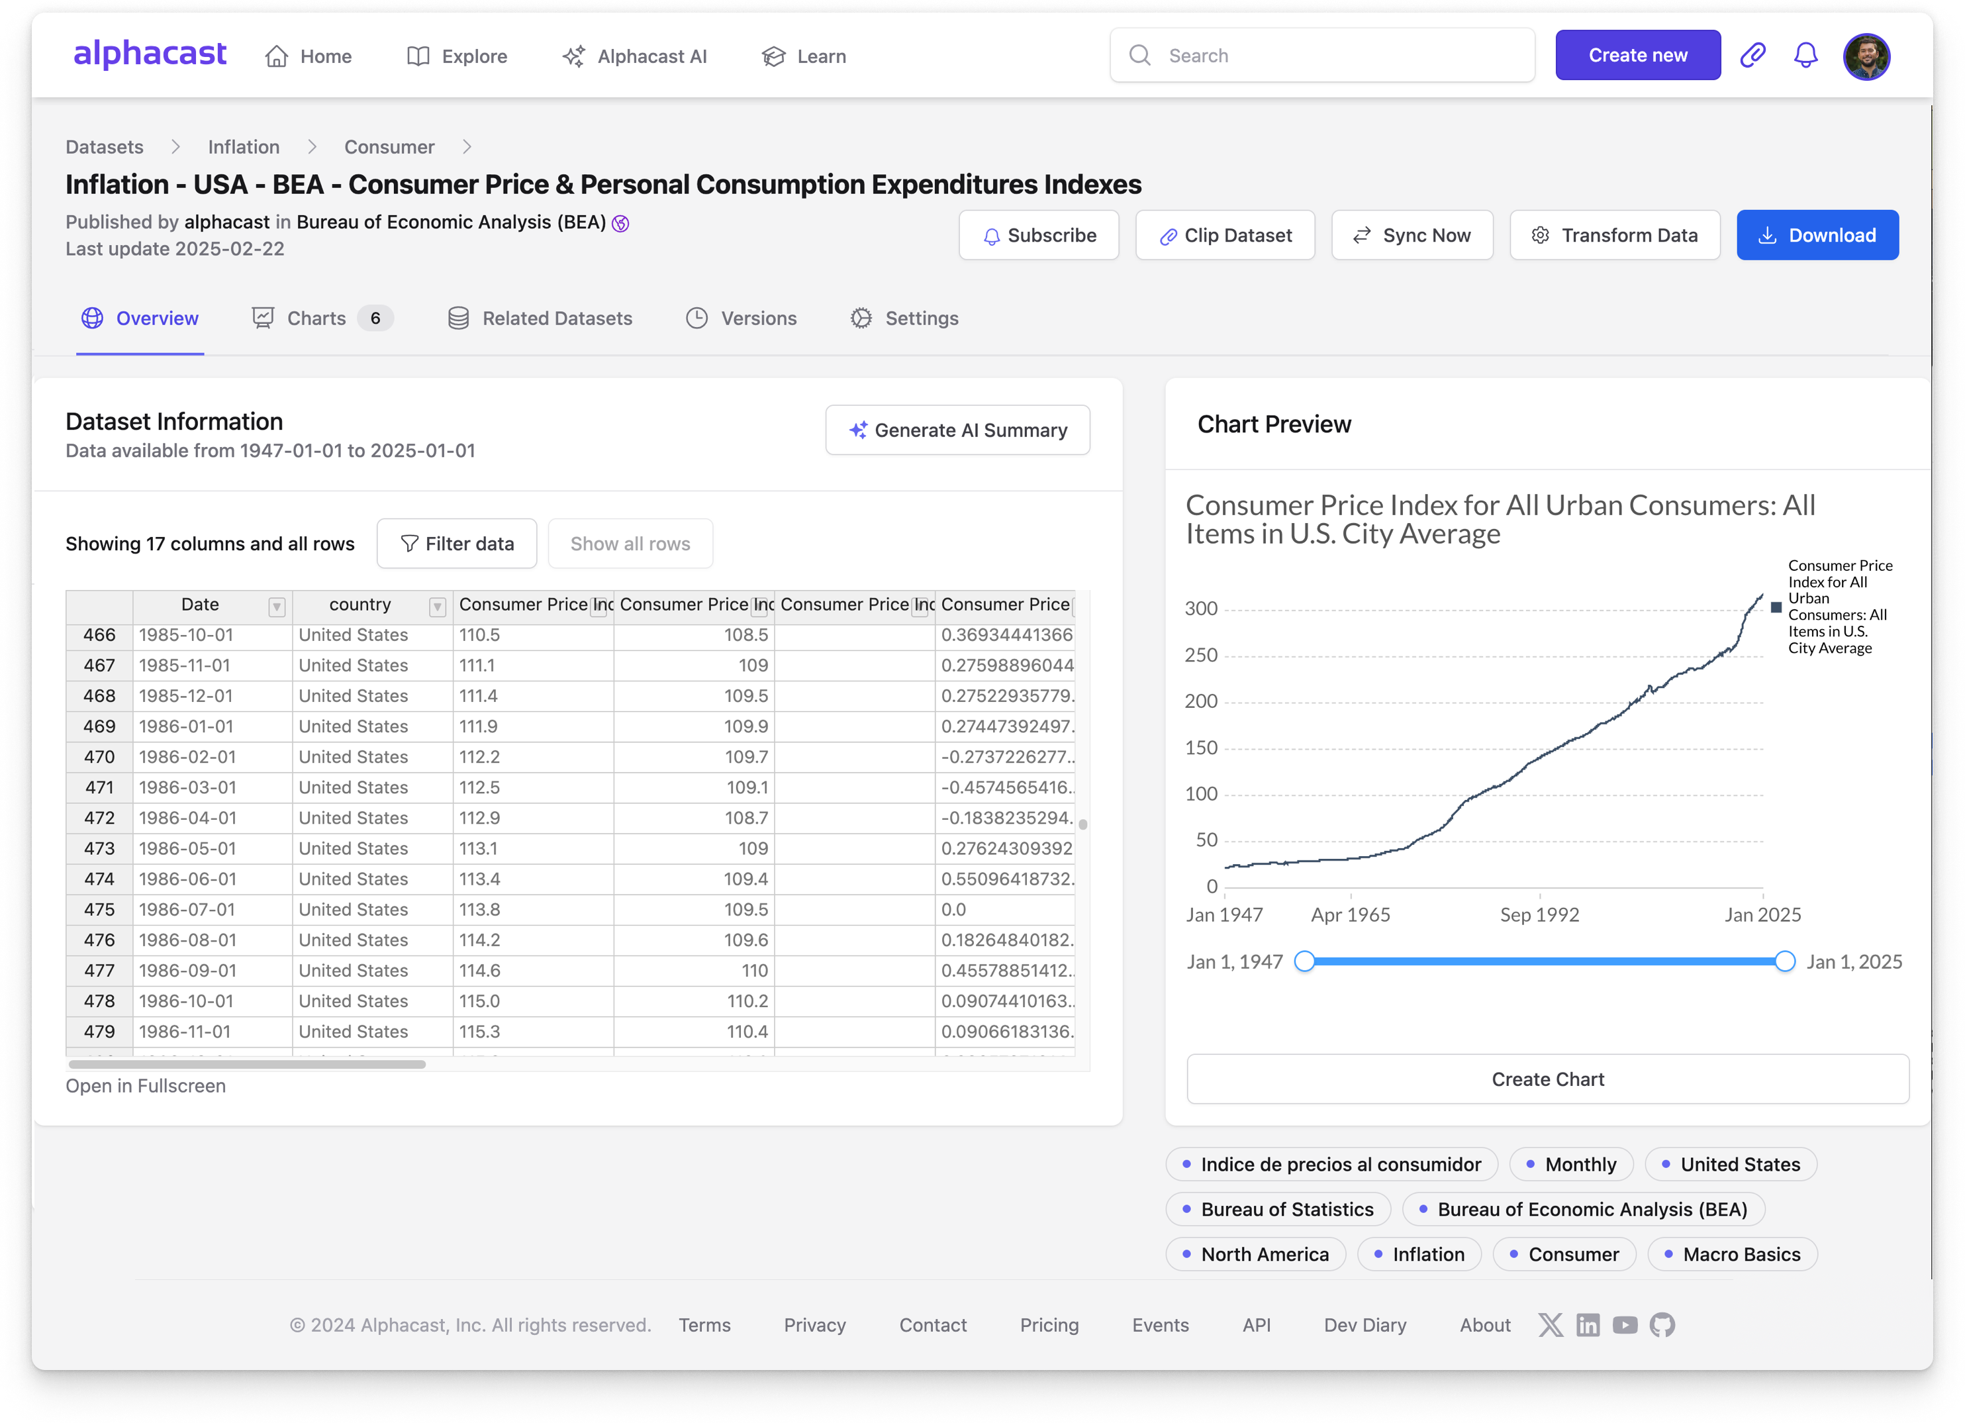
Task: Go to Consumer breadcrumb
Action: 389,146
